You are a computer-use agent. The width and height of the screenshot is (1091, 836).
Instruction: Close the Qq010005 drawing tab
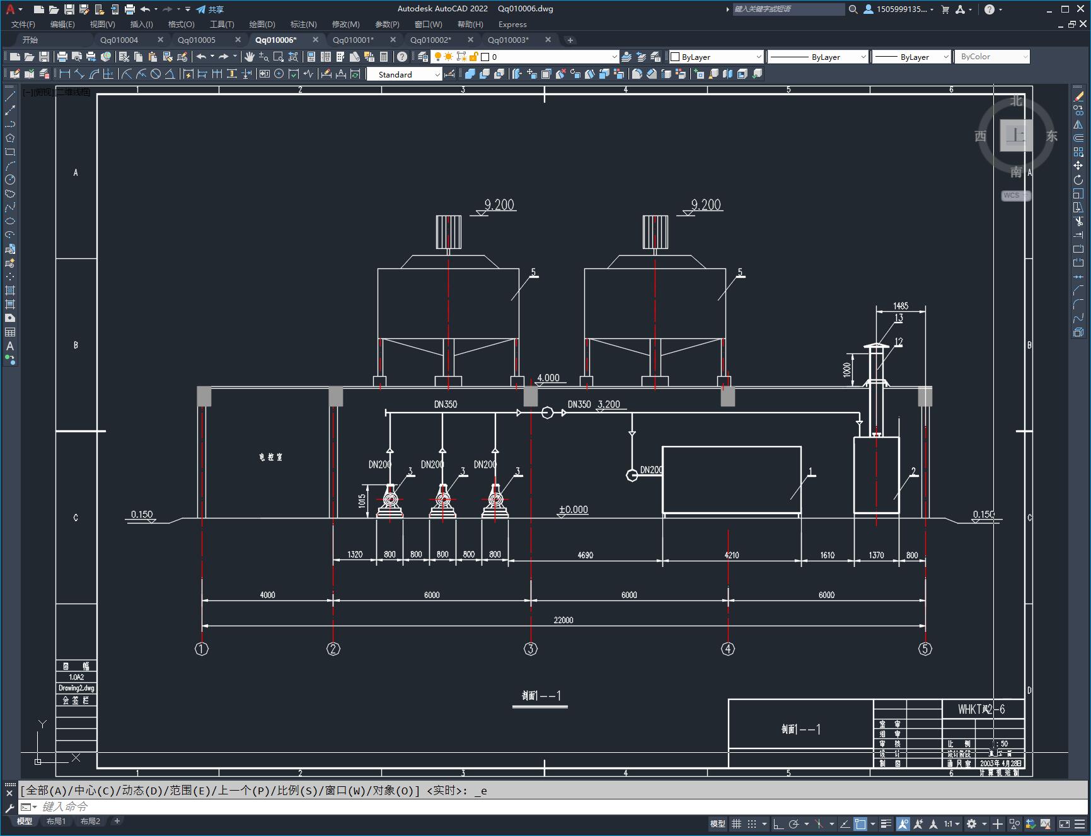pyautogui.click(x=238, y=40)
